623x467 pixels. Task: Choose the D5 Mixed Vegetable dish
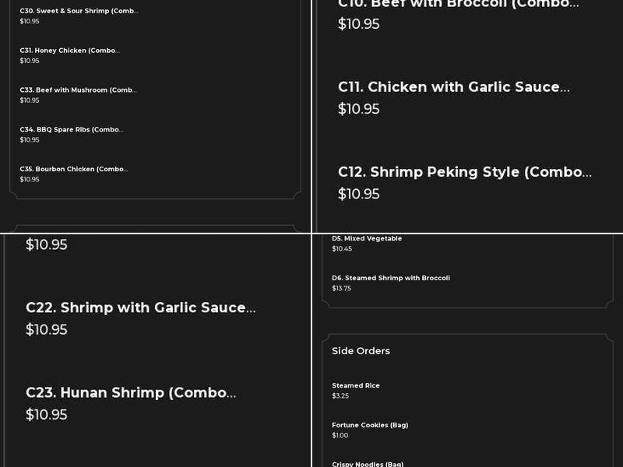[x=367, y=238]
